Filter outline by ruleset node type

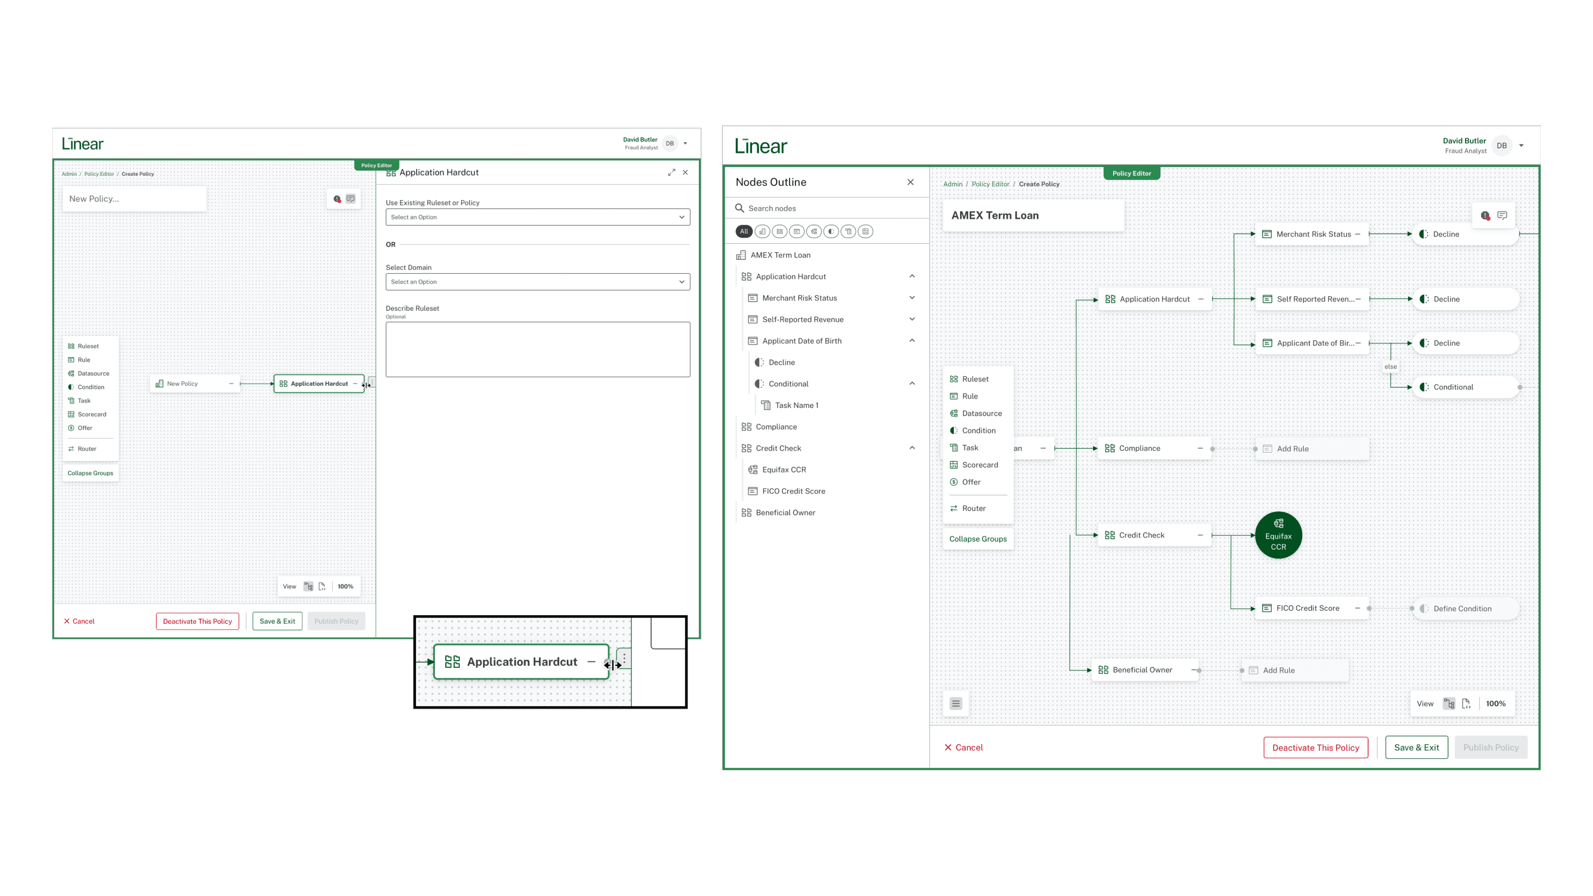click(780, 231)
